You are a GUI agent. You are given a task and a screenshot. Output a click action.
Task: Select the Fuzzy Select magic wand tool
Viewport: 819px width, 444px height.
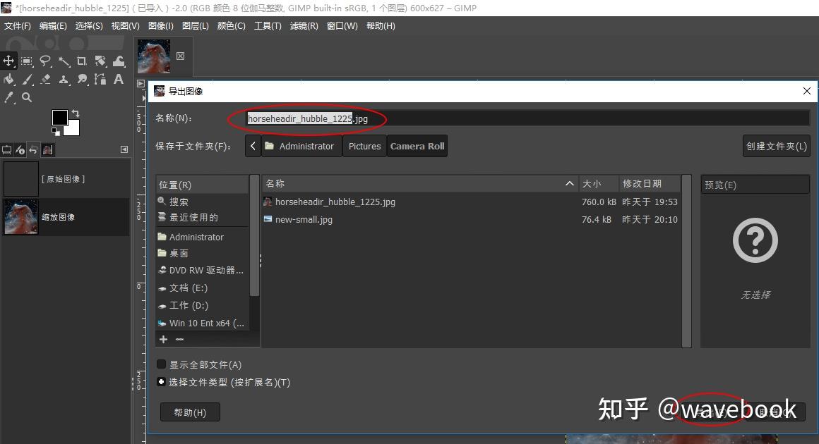click(63, 61)
